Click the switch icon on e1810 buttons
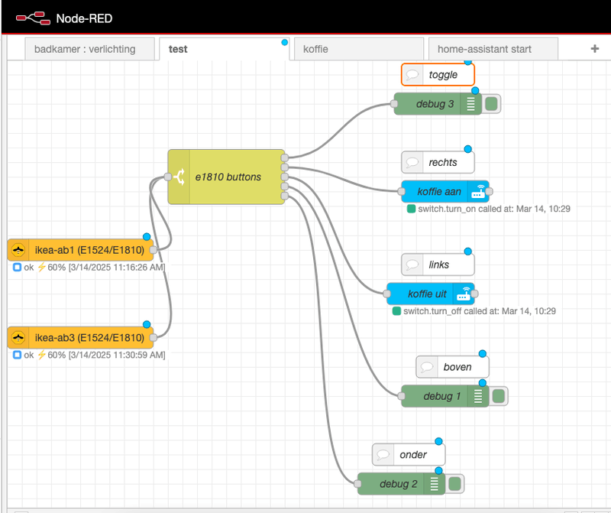 coord(179,177)
